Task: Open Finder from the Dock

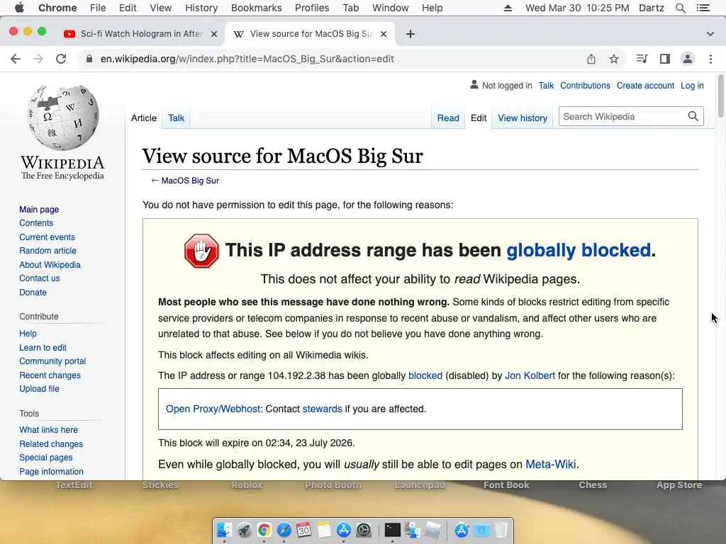Action: click(x=225, y=530)
